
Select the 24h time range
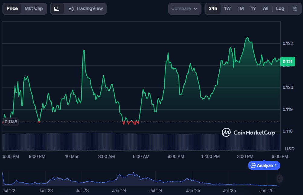pyautogui.click(x=213, y=8)
